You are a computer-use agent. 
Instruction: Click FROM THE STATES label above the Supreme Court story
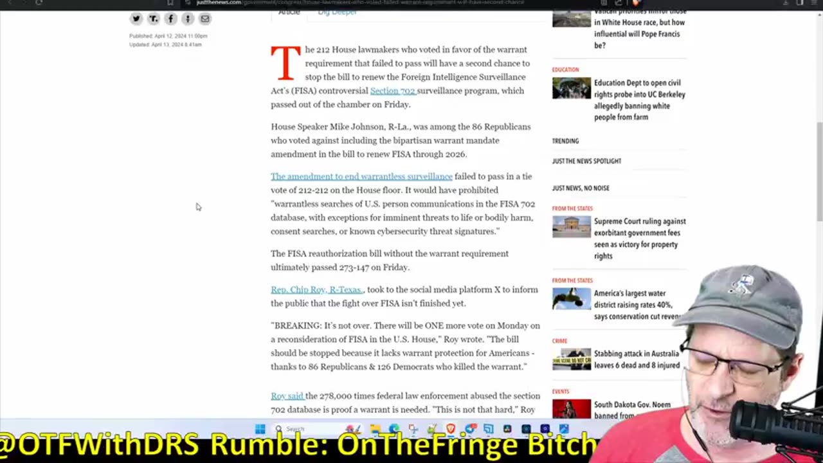572,208
